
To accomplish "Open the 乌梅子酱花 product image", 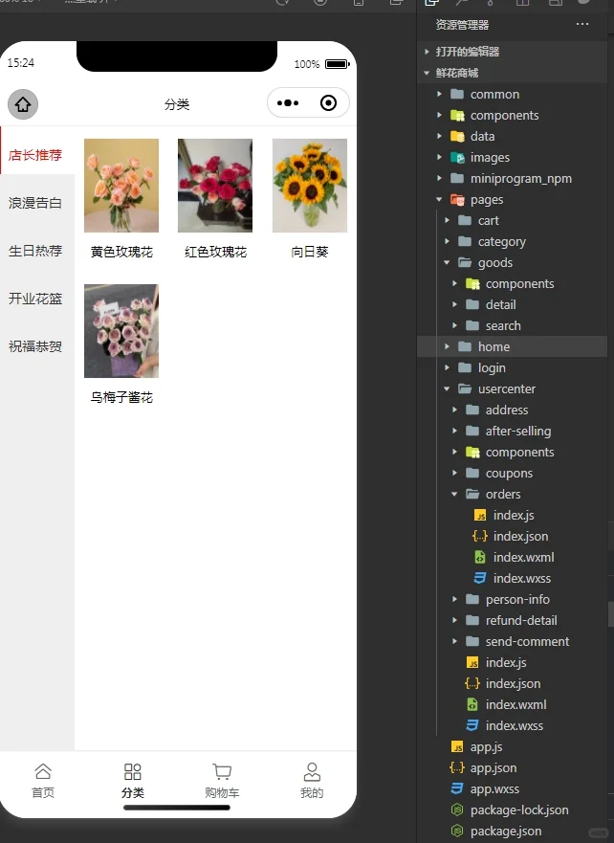I will click(121, 331).
